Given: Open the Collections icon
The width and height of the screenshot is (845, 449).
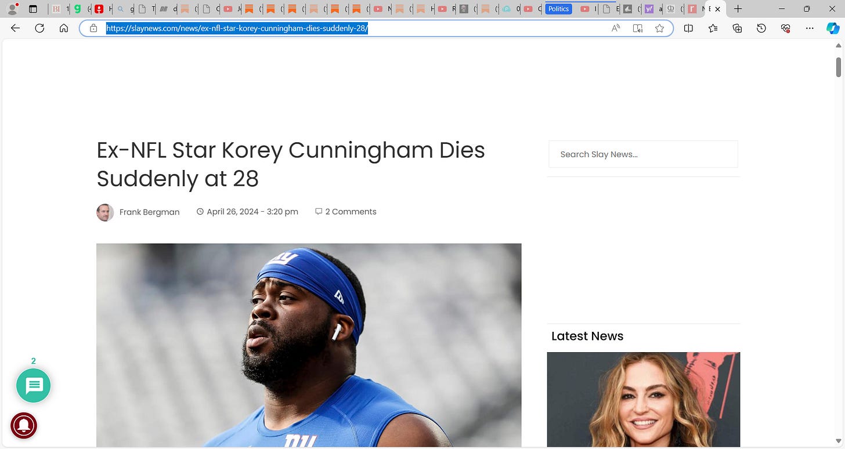Looking at the screenshot, I should (737, 28).
